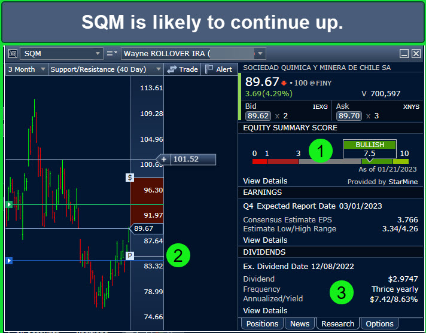Click the Bid price 89.62 box
Image resolution: width=426 pixels, height=333 pixels.
[x=258, y=116]
